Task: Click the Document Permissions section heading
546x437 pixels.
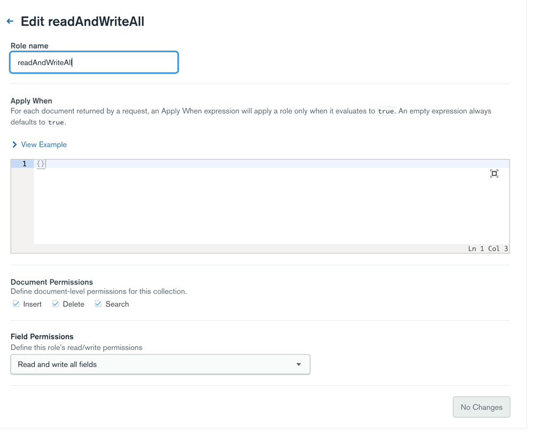Action: pyautogui.click(x=52, y=282)
